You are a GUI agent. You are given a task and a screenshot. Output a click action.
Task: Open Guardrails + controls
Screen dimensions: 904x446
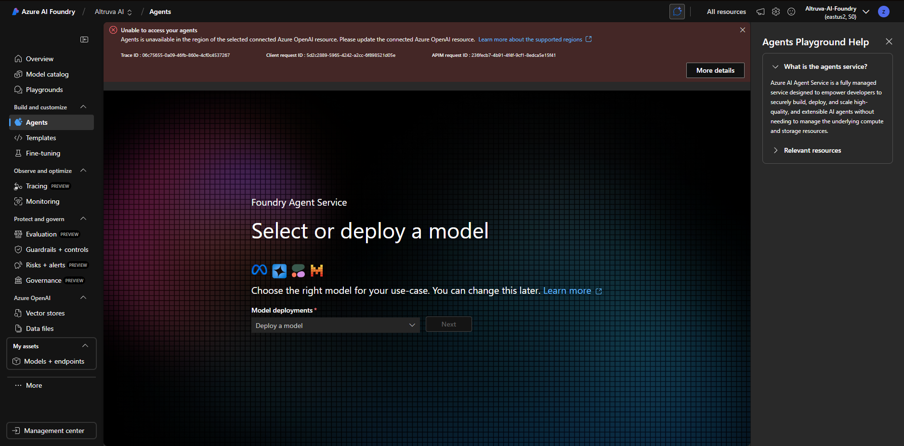coord(52,249)
